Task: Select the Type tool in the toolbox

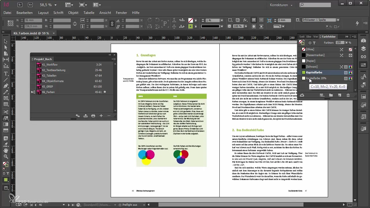Action: coord(5,73)
